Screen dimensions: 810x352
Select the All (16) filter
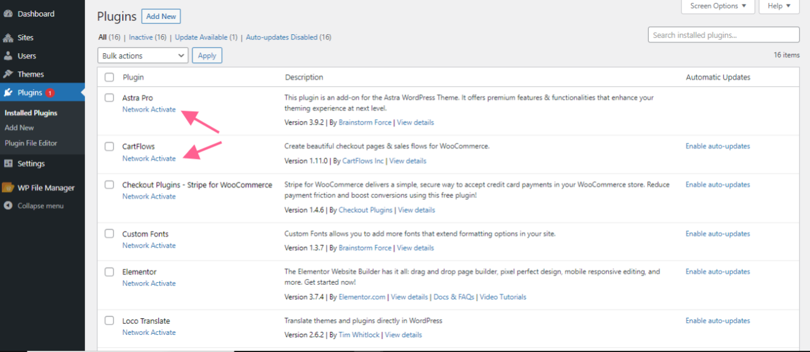110,37
